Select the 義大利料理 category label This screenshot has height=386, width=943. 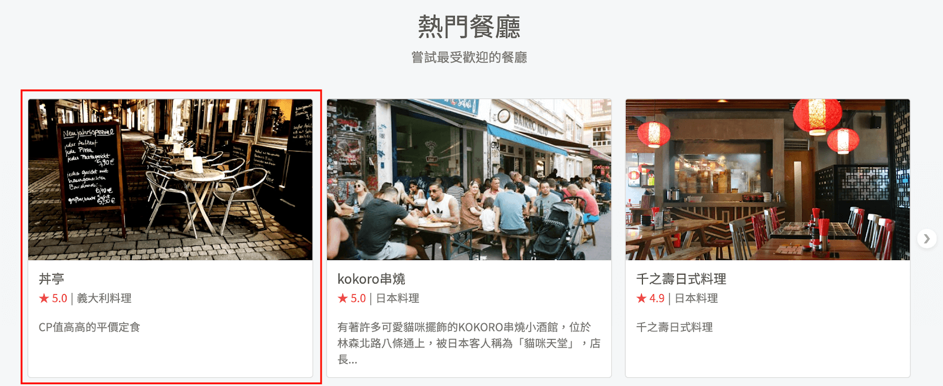(x=104, y=298)
